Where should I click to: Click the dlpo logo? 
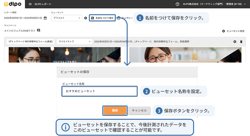pos(12,4)
